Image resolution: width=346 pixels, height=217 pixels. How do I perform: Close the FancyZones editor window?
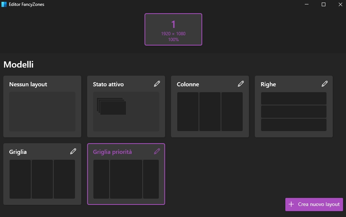340,4
